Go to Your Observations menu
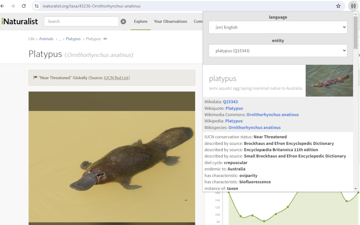The height and width of the screenshot is (225, 360). tap(170, 21)
